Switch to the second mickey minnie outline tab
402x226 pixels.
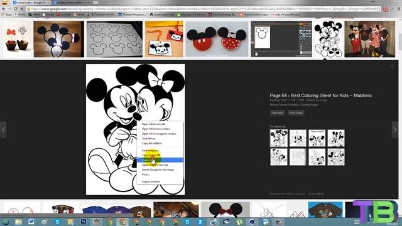(x=71, y=3)
